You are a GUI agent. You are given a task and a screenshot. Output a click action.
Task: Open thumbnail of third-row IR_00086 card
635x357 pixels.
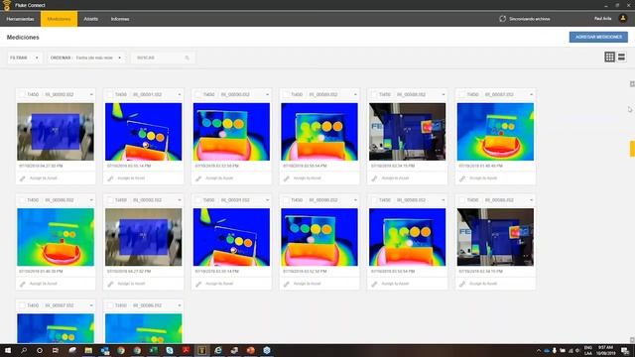click(143, 328)
